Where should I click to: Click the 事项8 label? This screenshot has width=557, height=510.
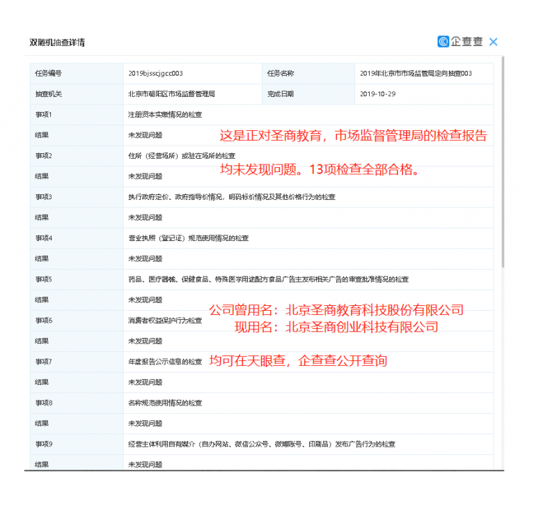43,403
